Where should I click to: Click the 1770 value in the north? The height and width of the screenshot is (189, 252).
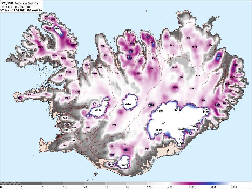(168, 37)
